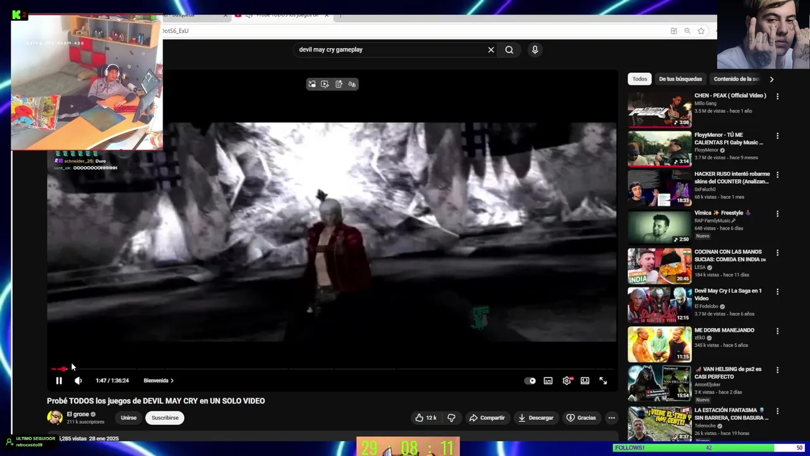Subscribe with the Suscribirse button

pos(165,418)
